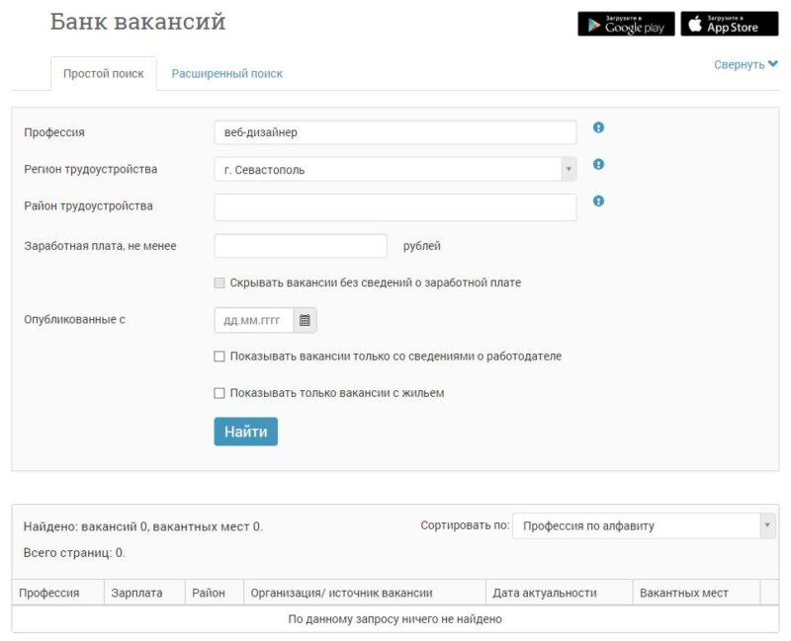This screenshot has height=641, width=791.
Task: Click info icon next to Профессия field
Action: point(598,127)
